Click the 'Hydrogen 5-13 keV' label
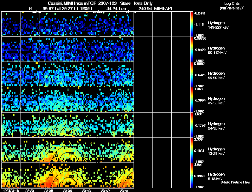Screen dimensions: 252x192 pyautogui.click(x=216, y=177)
